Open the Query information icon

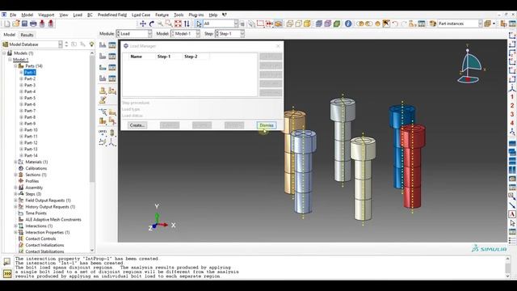[348, 23]
